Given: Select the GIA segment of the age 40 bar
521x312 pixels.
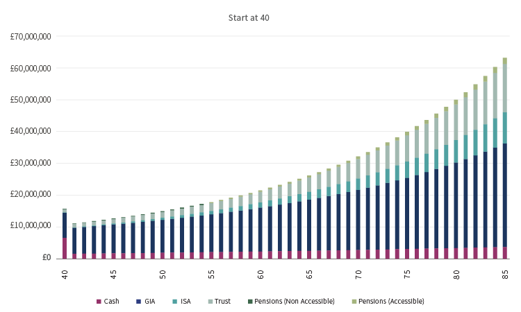Looking at the screenshot, I should (x=65, y=225).
